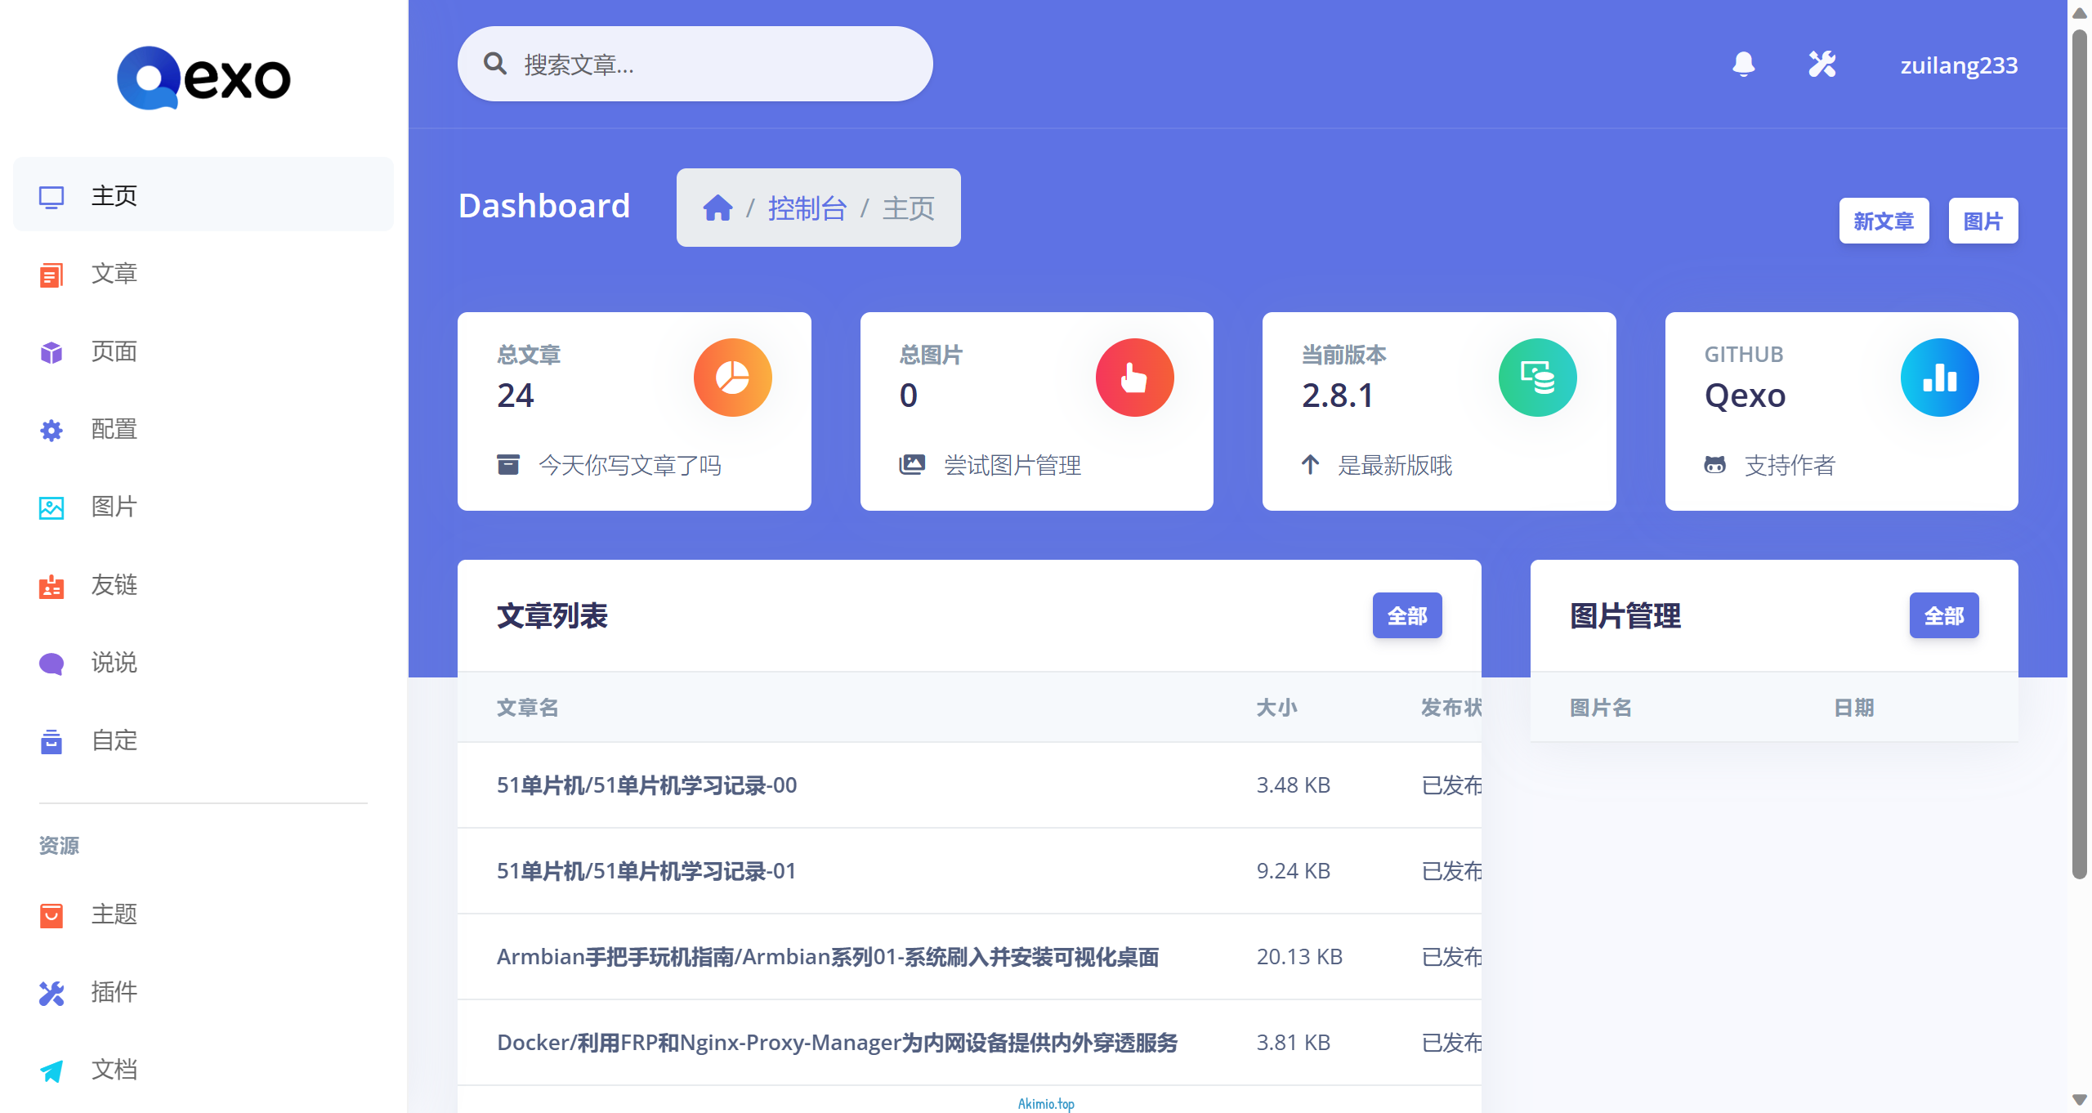Click the gear icon beside 配置
This screenshot has height=1113, width=2092.
point(51,430)
